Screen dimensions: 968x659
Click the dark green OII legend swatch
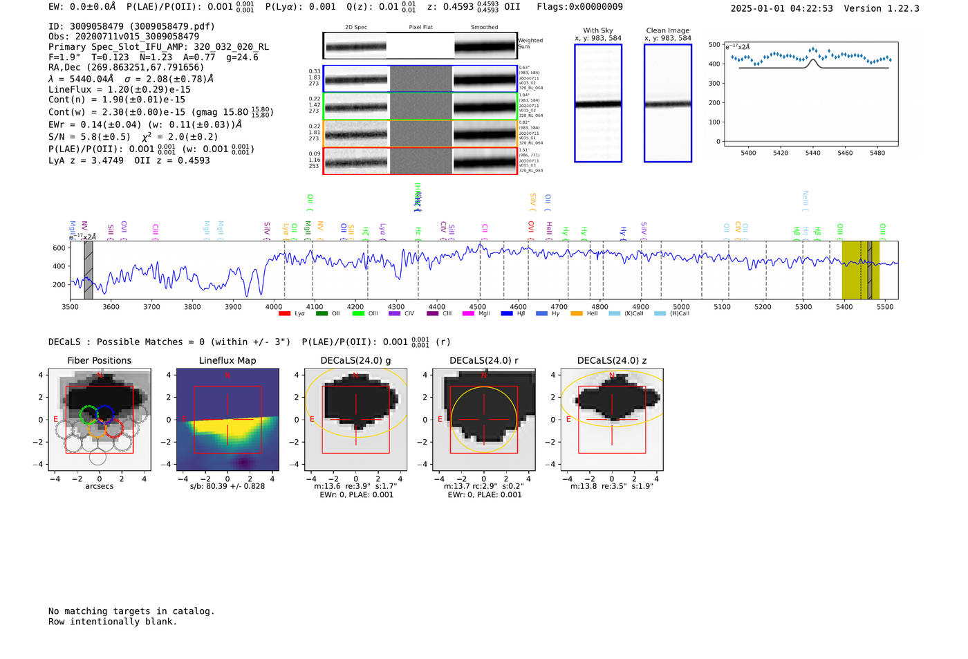point(322,314)
